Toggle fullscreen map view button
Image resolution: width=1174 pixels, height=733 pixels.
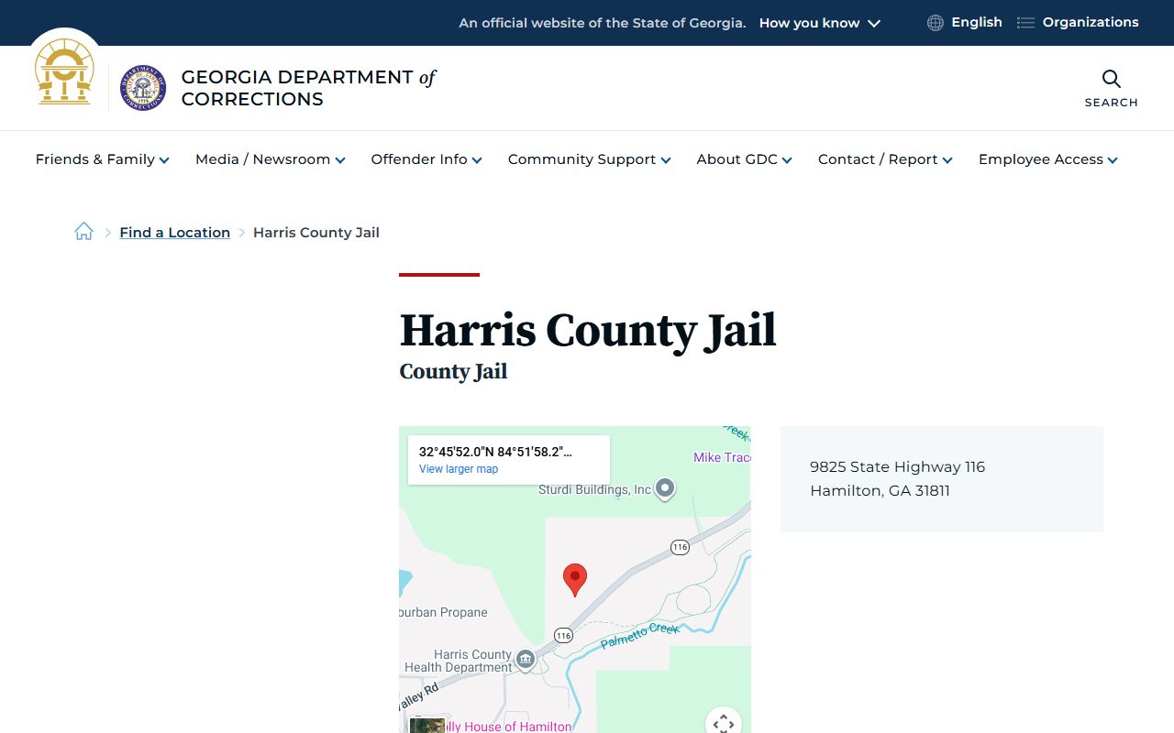coord(724,723)
